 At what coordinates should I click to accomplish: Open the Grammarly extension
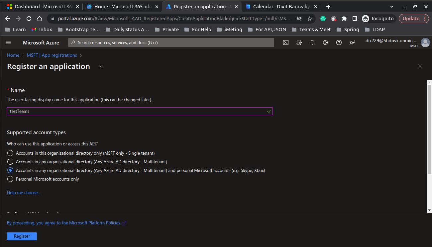[x=323, y=19]
